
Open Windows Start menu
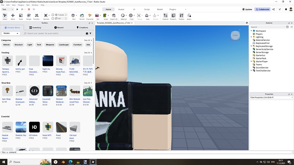click(x=3, y=162)
